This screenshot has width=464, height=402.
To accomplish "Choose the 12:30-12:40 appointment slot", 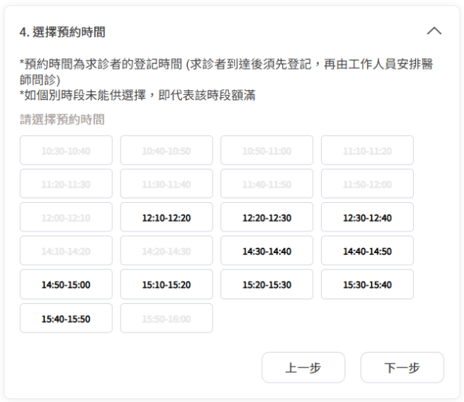I will pos(367,217).
